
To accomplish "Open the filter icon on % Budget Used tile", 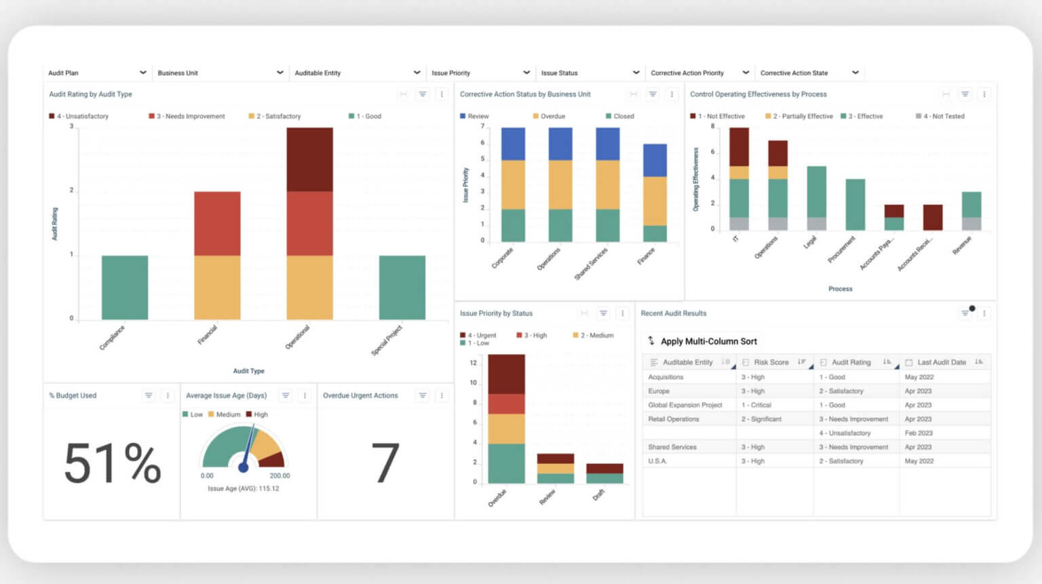I will pos(149,395).
